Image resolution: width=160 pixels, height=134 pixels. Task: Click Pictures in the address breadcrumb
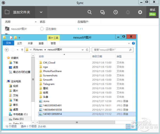coord(38,50)
